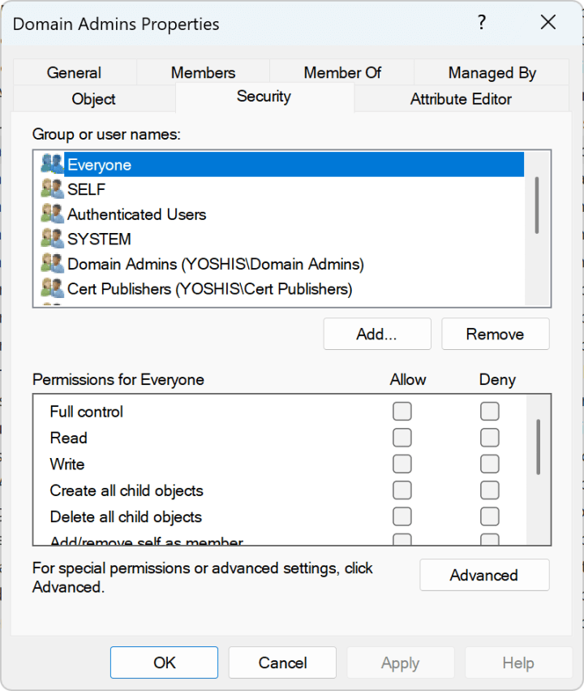Image resolution: width=584 pixels, height=691 pixels.
Task: Click the SELF user icon
Action: pos(52,189)
